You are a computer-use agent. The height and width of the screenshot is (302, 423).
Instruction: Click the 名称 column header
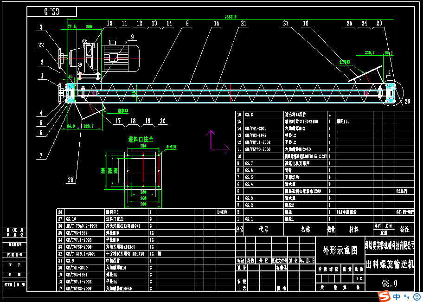[x=305, y=230]
